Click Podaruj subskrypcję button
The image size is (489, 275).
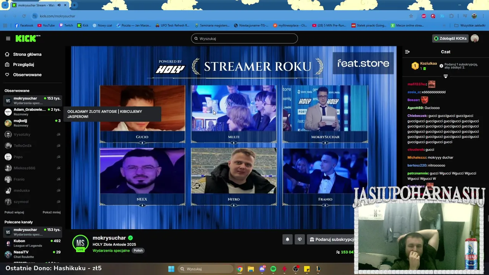331,239
